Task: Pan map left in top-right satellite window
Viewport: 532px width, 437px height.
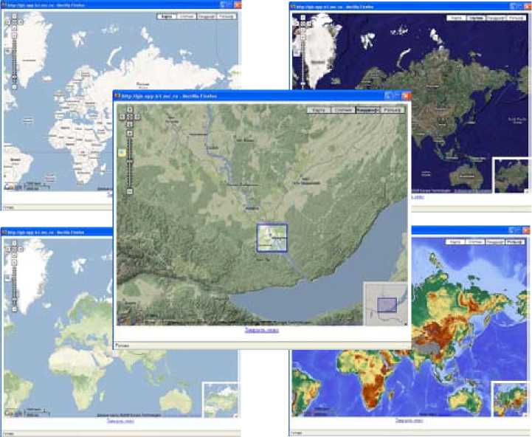Action: 296,24
